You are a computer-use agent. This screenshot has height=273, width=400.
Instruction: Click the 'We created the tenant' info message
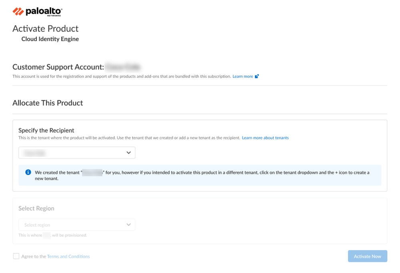(x=200, y=175)
